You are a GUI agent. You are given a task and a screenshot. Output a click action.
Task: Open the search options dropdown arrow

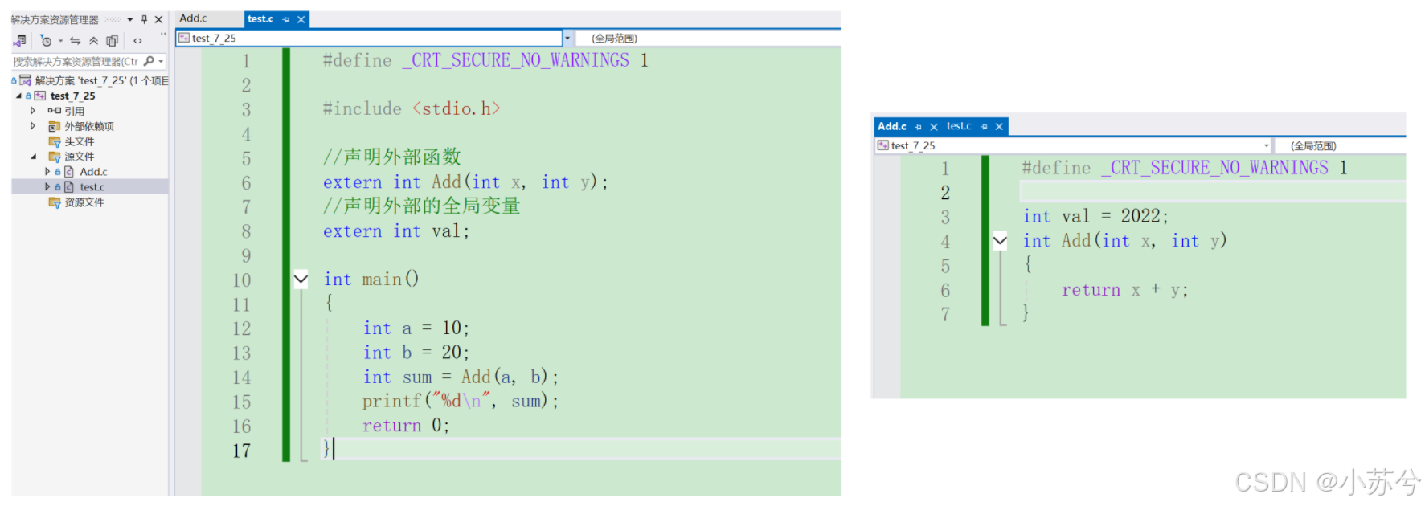161,62
